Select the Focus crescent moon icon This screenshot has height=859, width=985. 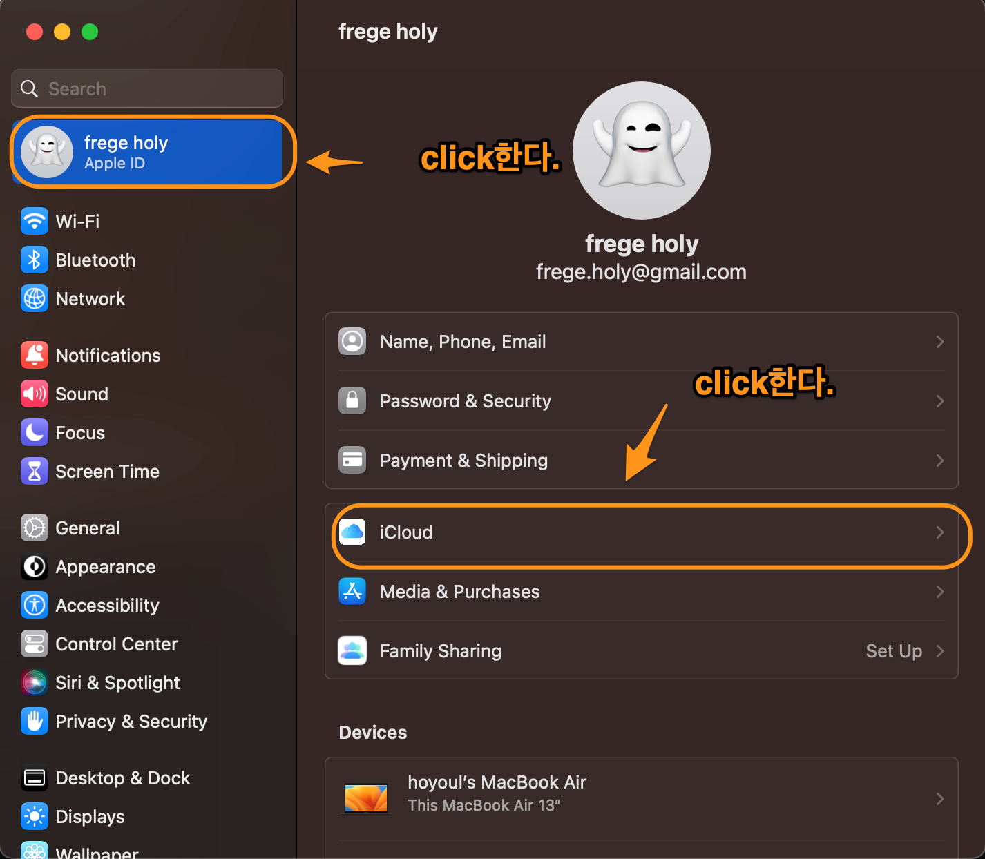(35, 432)
